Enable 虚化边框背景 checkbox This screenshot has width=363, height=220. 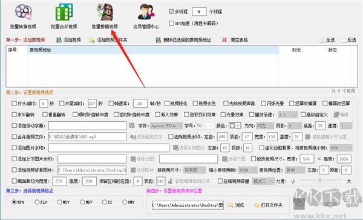(261, 148)
